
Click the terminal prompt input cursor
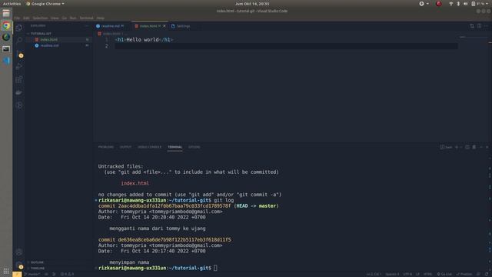click(x=215, y=268)
